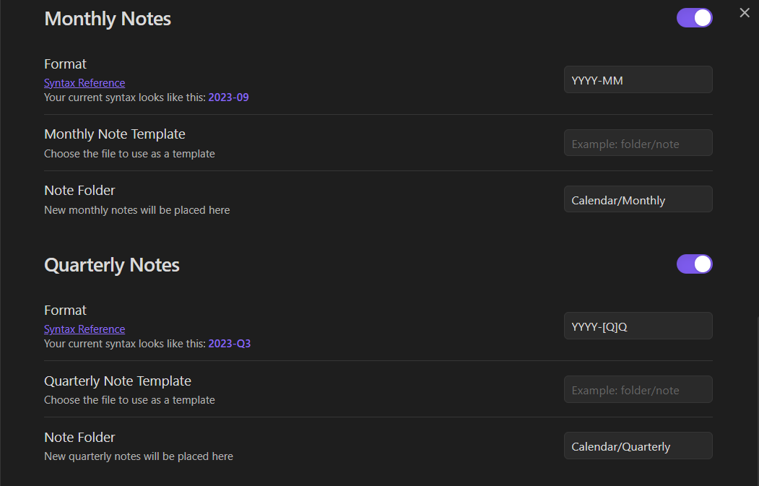The height and width of the screenshot is (486, 759).
Task: Click the YYYY-MM format input field
Action: (x=638, y=80)
